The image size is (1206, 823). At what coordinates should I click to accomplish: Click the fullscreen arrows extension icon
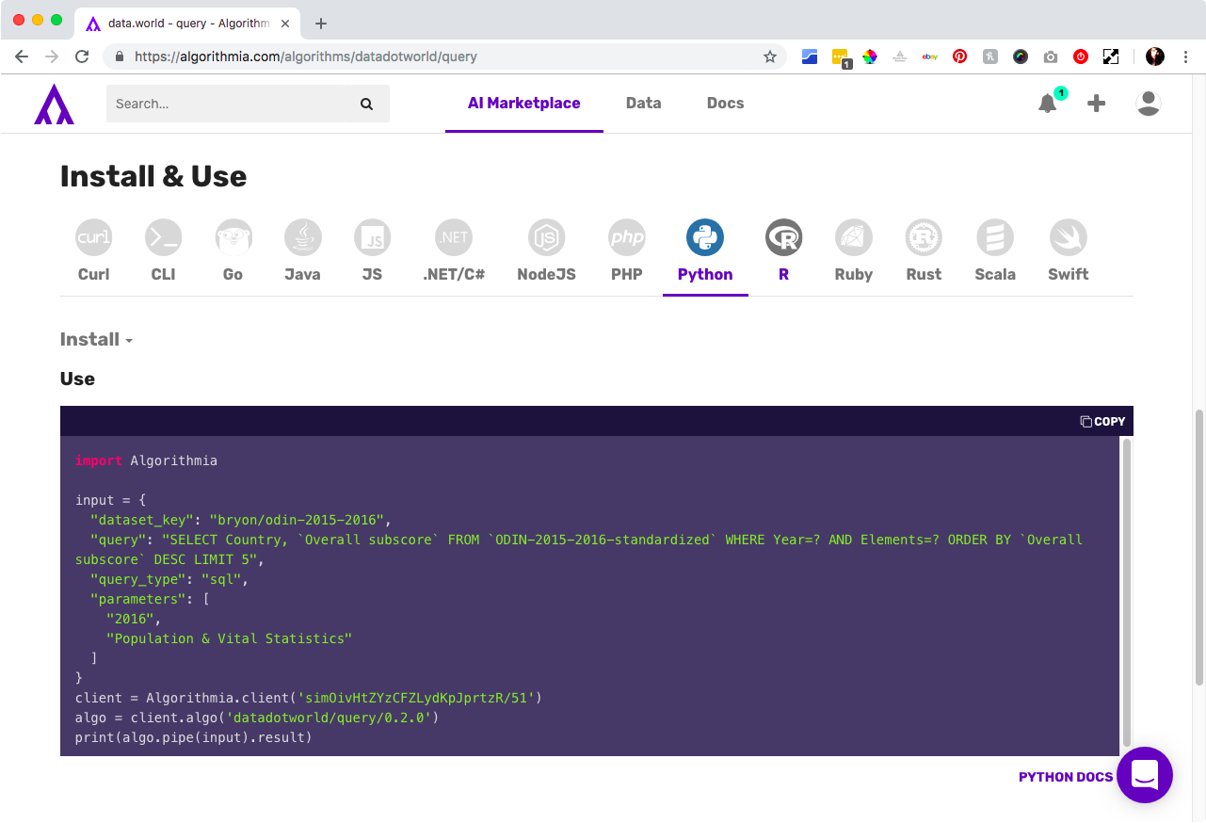pos(1111,56)
